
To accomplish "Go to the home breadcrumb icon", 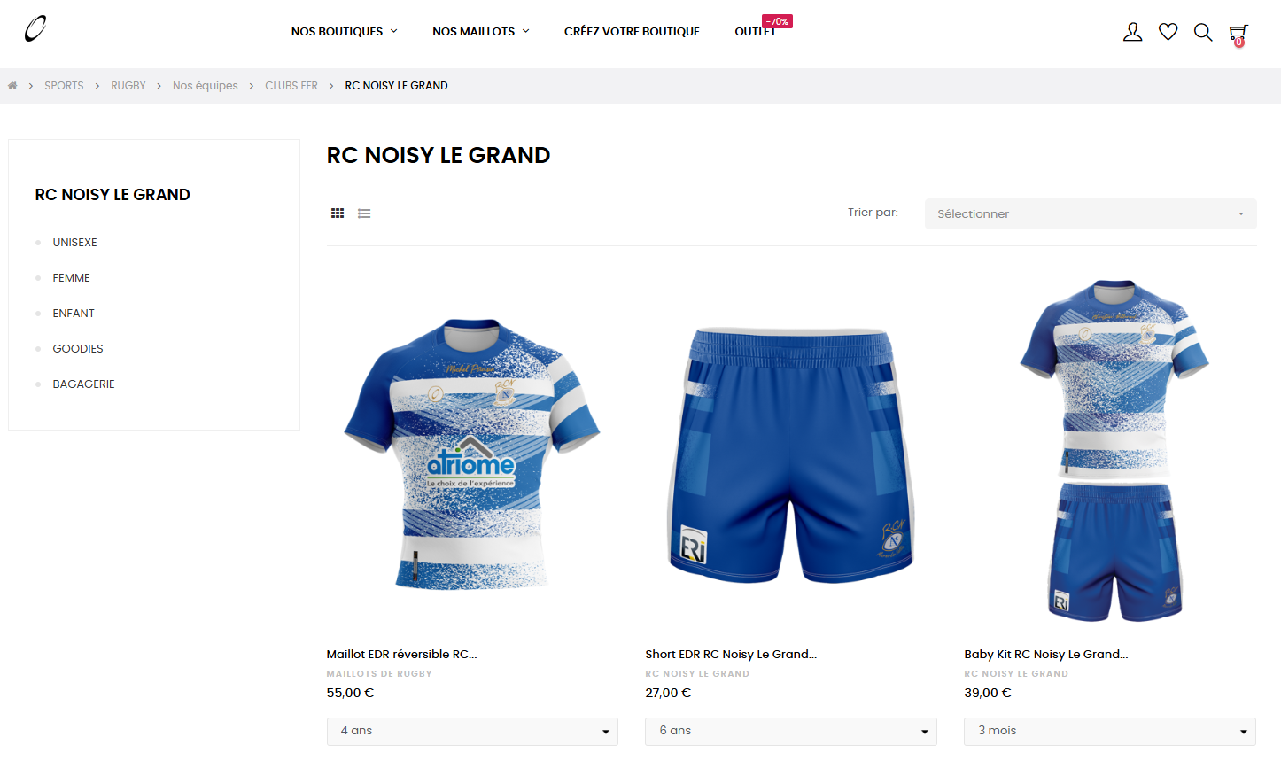I will [x=12, y=86].
